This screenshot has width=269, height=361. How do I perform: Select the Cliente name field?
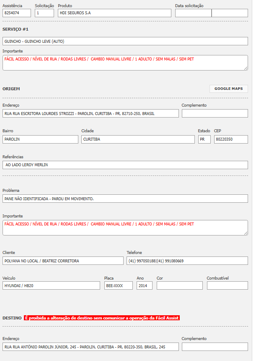63,261
